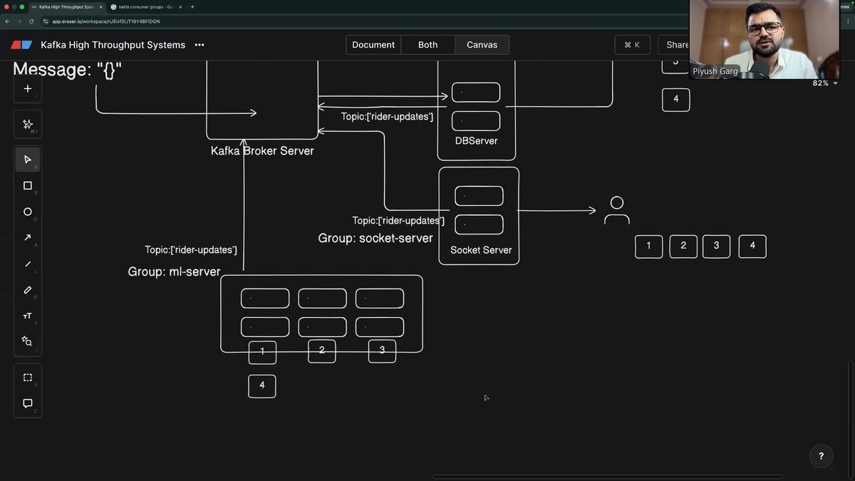The width and height of the screenshot is (855, 481).
Task: Switch to Document view
Action: (373, 45)
